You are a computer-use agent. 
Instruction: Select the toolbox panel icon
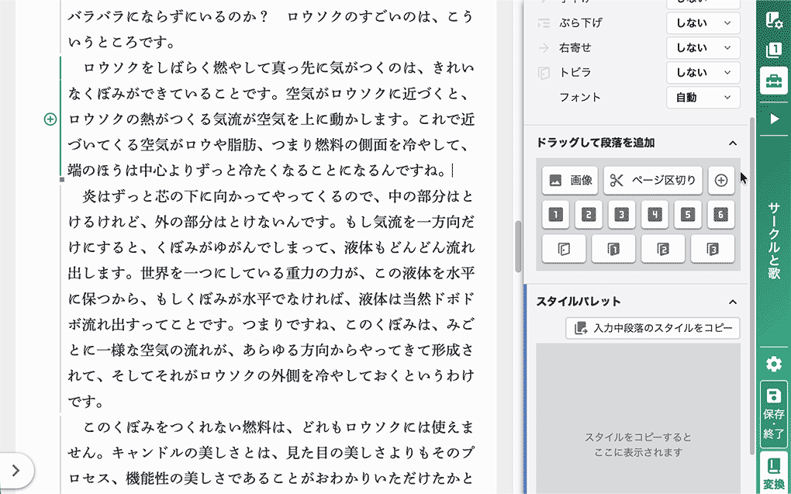pos(773,81)
